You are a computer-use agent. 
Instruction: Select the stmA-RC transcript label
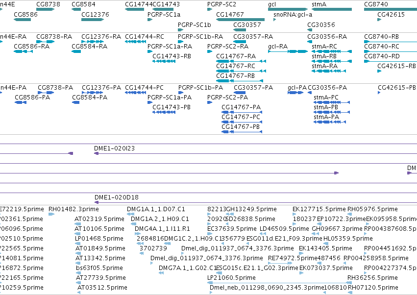pyautogui.click(x=324, y=46)
